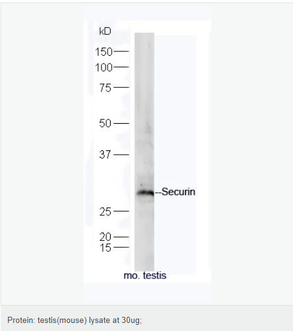Screen dimensions: 293x331
Task: Click the 15 kD marker label
Action: click(x=105, y=247)
